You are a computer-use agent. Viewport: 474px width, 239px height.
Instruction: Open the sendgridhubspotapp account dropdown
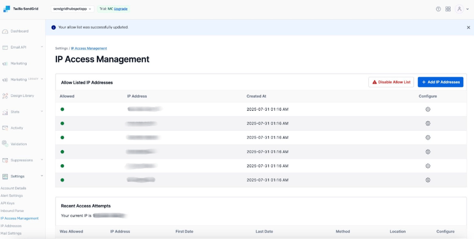[x=72, y=9]
